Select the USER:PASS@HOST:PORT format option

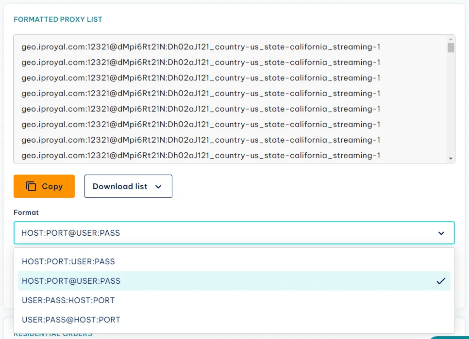71,320
